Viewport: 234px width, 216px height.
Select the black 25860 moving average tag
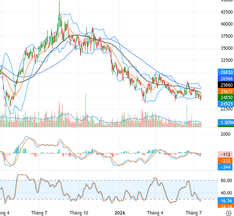226,85
